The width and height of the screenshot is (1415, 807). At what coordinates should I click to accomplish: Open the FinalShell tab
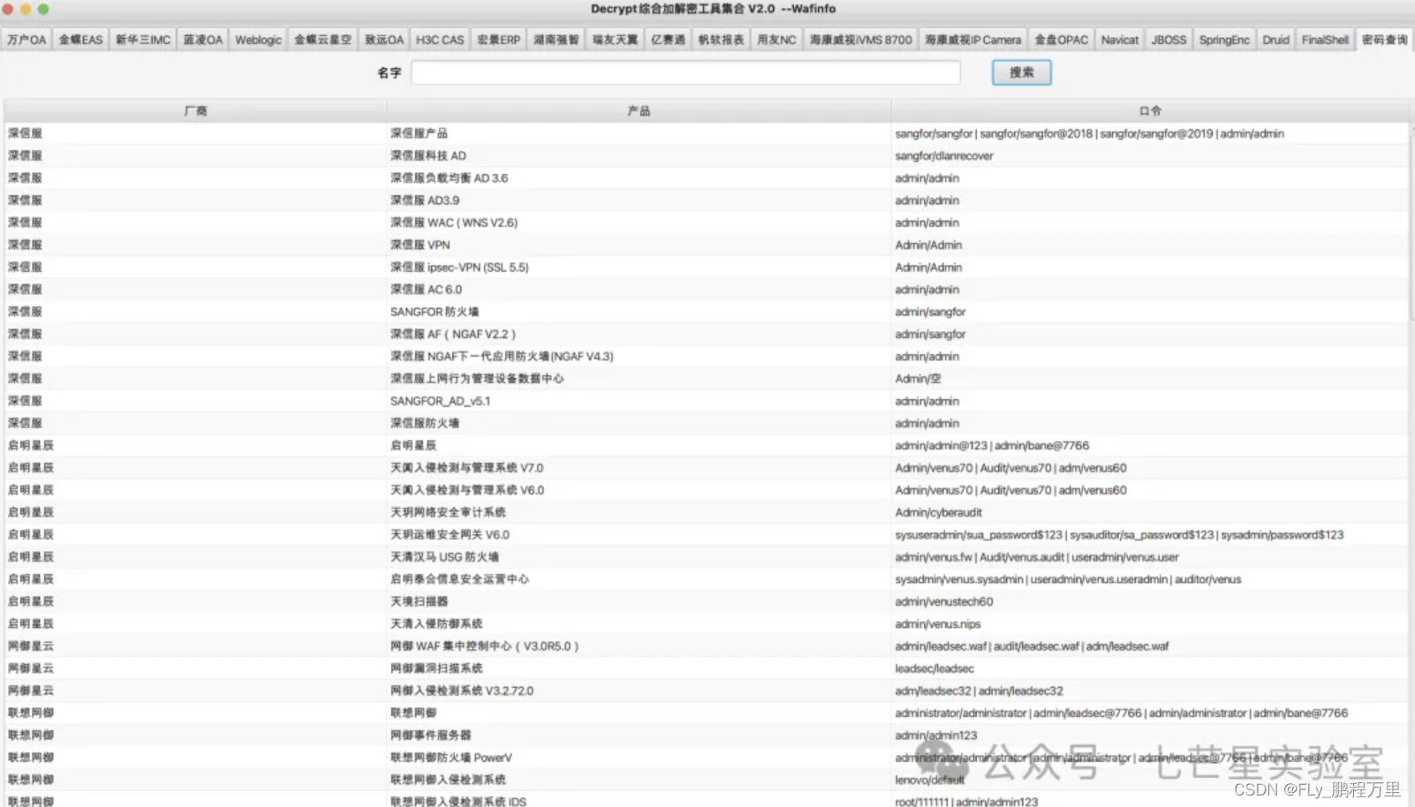pos(1325,40)
